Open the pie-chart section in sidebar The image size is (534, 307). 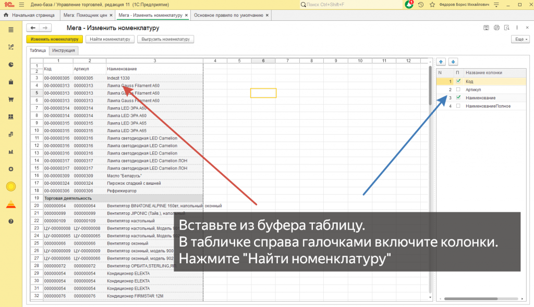[11, 65]
